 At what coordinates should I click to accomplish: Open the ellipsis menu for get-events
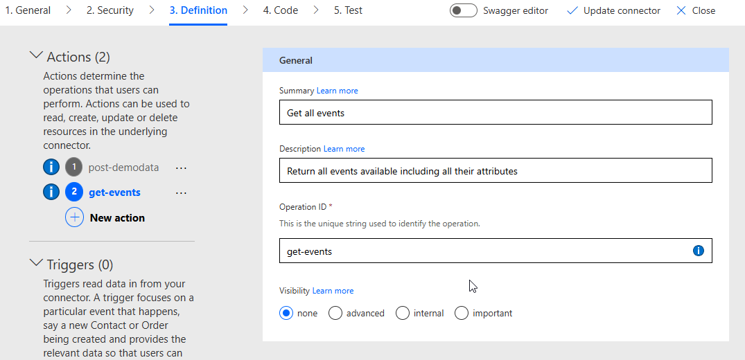click(181, 193)
